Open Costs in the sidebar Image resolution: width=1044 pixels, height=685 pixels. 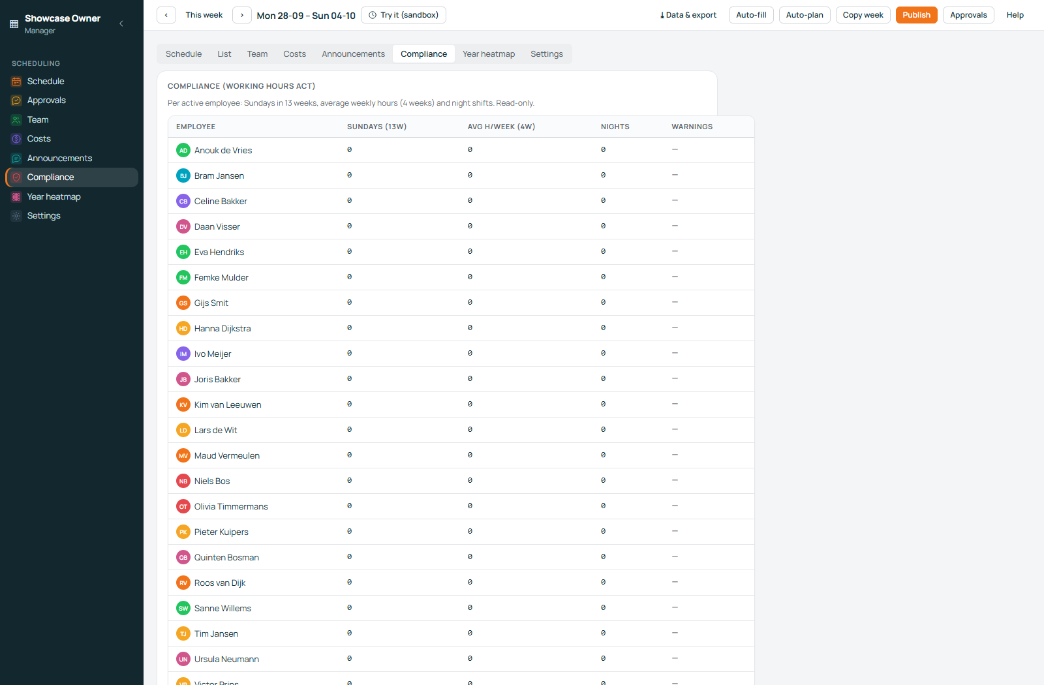pos(72,139)
